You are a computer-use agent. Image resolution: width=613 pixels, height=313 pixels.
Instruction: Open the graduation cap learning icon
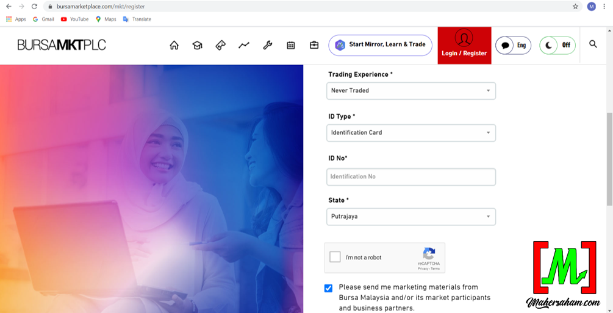tap(197, 45)
